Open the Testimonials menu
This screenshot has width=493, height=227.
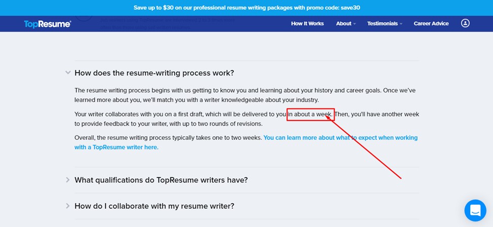(x=385, y=24)
